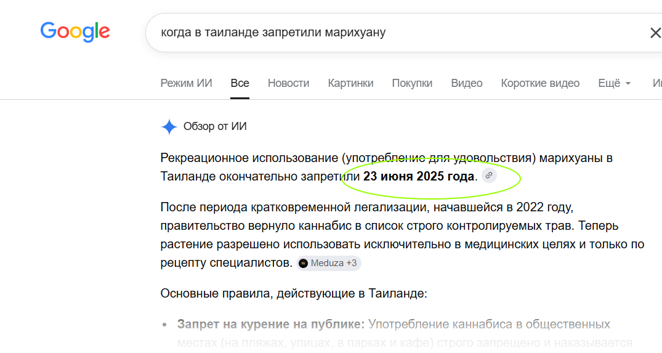The height and width of the screenshot is (353, 662).
Task: Click the bold date 23 июня 2025 года
Action: (x=419, y=176)
